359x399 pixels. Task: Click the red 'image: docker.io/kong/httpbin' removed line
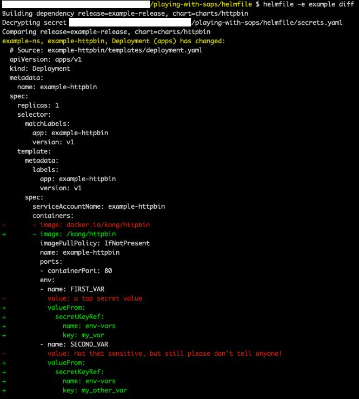point(91,225)
